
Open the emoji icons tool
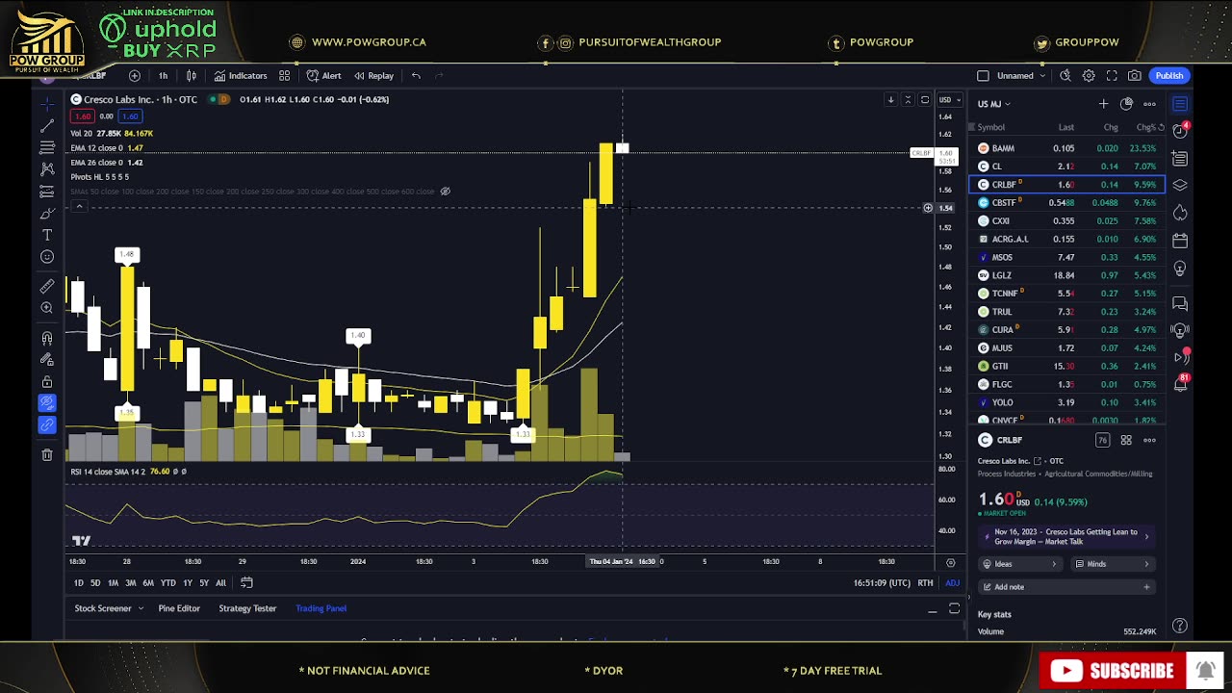(x=46, y=257)
